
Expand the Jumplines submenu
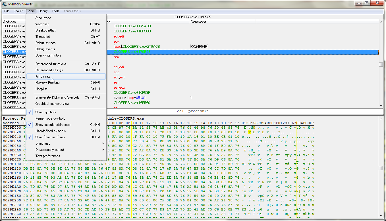[43, 143]
